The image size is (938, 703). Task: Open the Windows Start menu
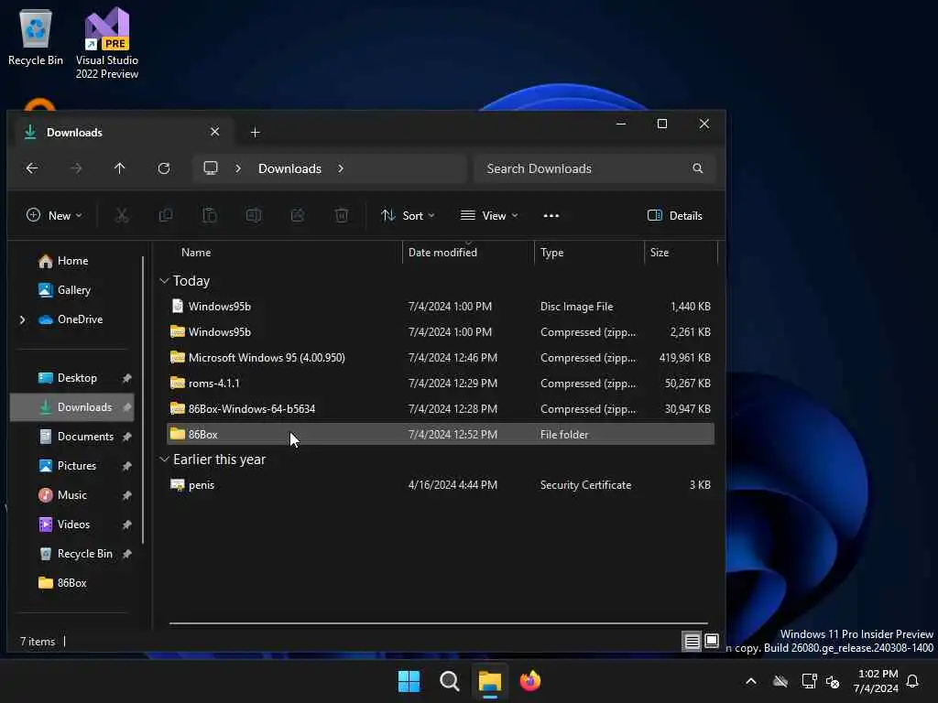(409, 681)
